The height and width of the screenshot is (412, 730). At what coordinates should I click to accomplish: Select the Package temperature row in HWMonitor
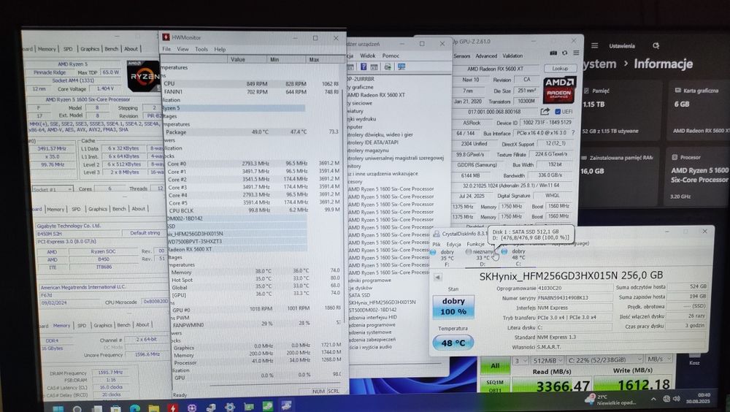click(x=253, y=132)
